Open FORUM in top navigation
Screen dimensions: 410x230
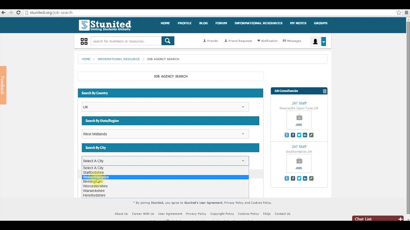221,23
